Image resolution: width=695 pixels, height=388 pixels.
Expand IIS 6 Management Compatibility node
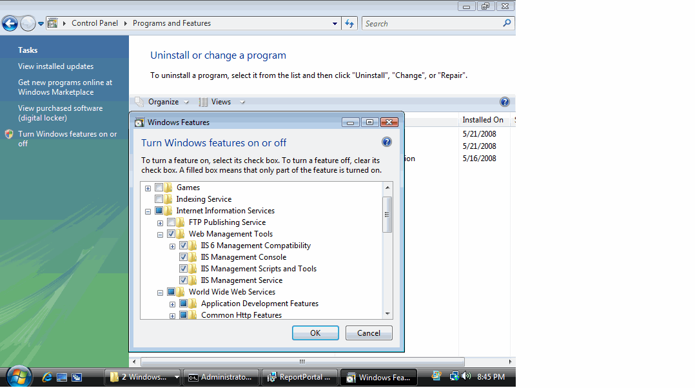point(172,246)
